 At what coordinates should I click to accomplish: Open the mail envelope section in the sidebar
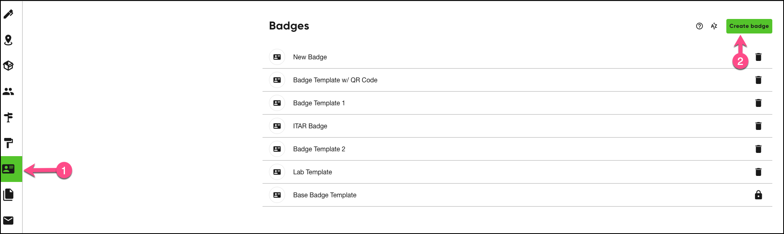[x=8, y=220]
